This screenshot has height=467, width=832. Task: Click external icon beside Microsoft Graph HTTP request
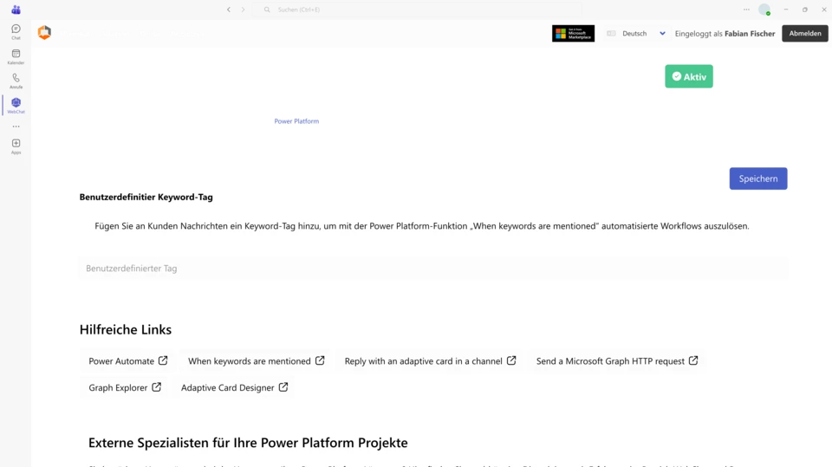(x=693, y=360)
